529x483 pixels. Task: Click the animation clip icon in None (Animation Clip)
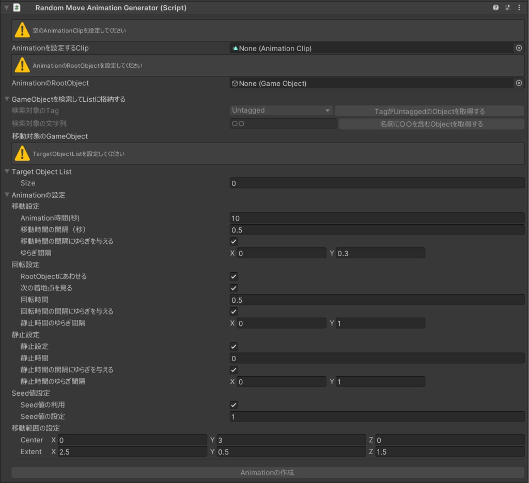pyautogui.click(x=236, y=48)
